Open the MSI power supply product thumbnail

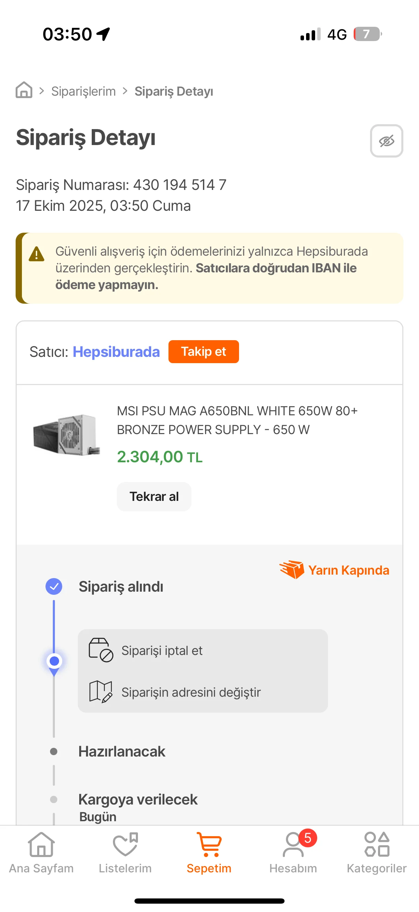66,435
